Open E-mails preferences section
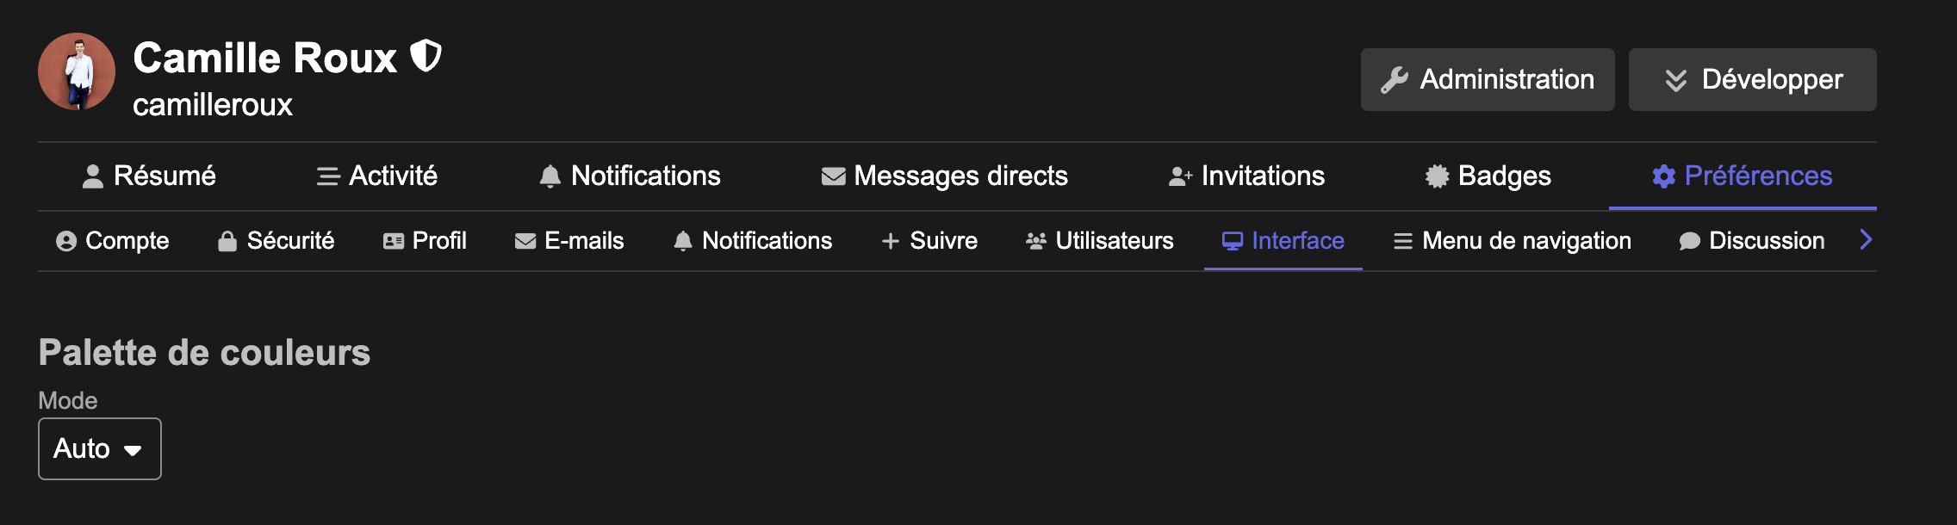This screenshot has height=525, width=1957. [x=569, y=241]
